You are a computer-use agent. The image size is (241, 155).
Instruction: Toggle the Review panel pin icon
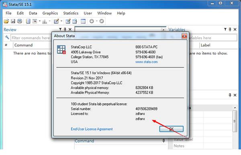pos(65,29)
